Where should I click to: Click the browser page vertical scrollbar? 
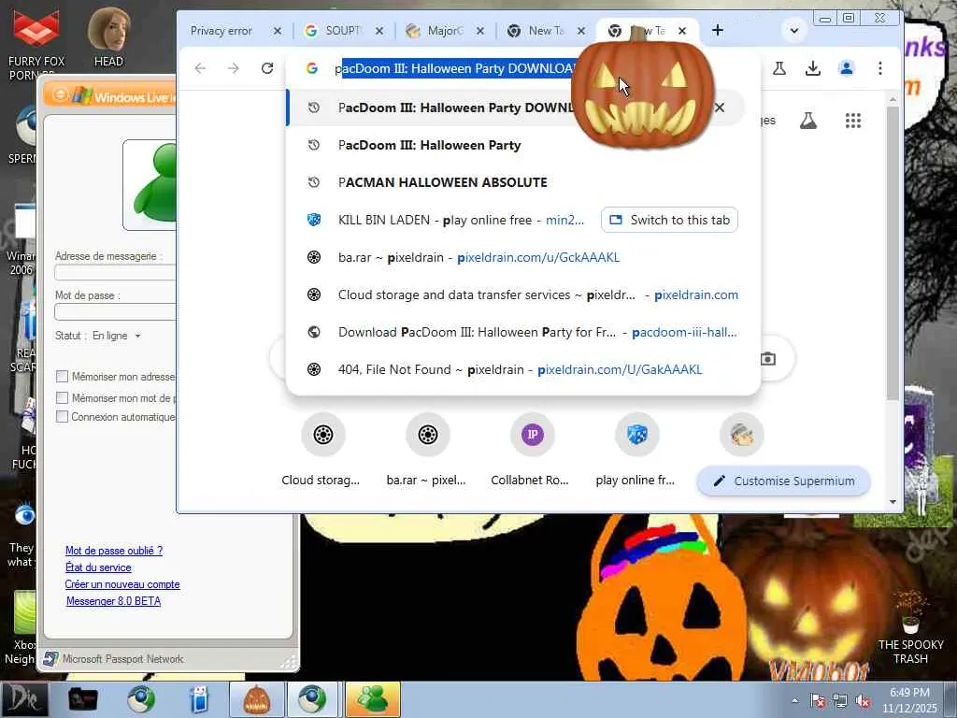pos(893,253)
